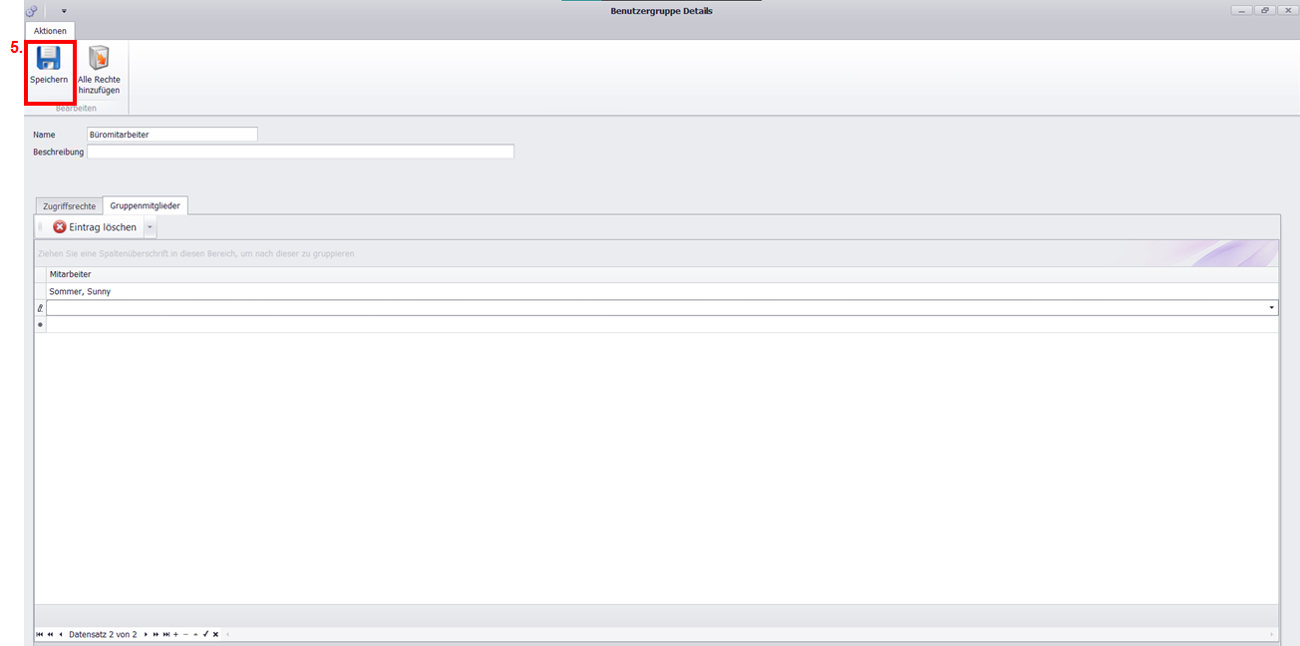Cancel edit with X navigator icon
The height and width of the screenshot is (646, 1300).
(215, 634)
